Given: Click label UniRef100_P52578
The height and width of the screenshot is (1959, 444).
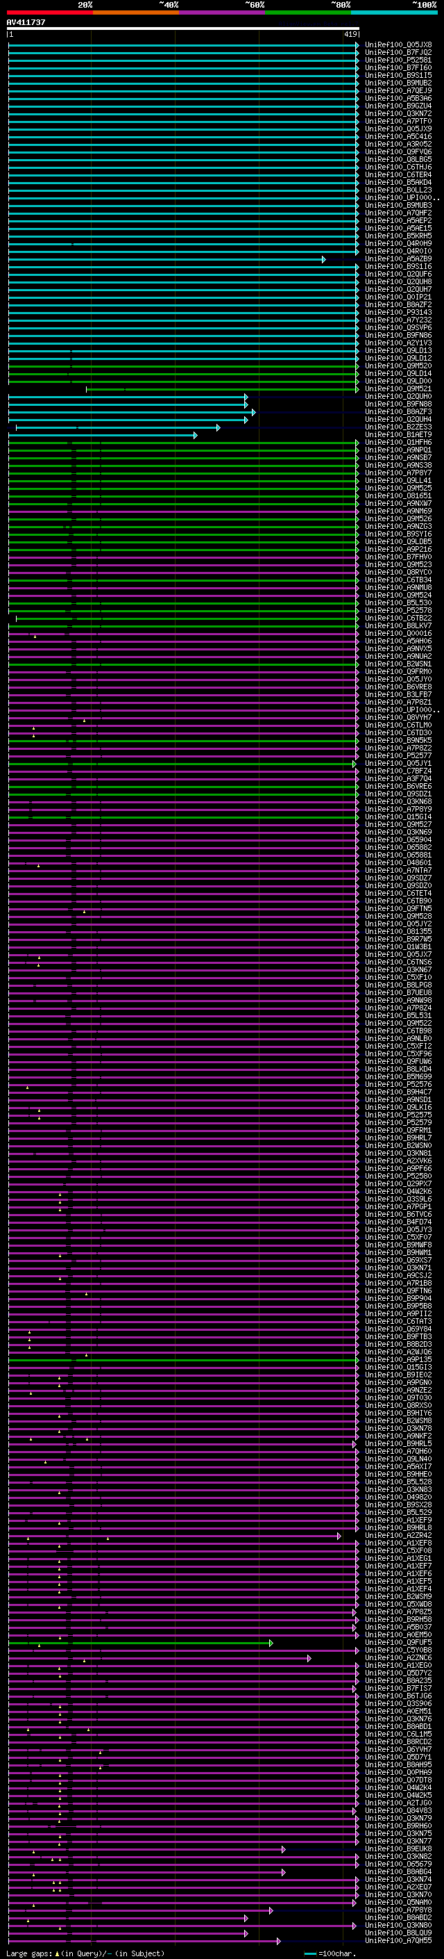Looking at the screenshot, I should tap(398, 611).
